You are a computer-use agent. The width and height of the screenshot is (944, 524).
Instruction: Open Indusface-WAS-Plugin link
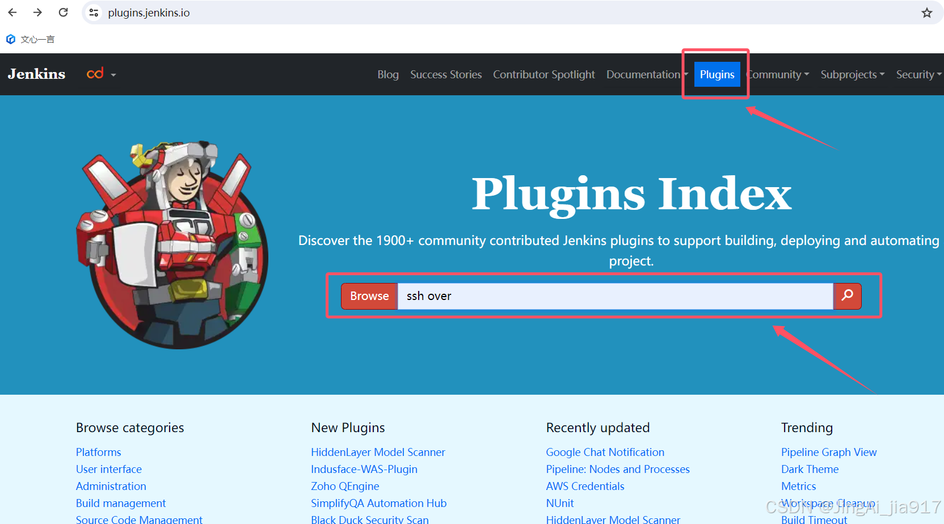(x=364, y=469)
